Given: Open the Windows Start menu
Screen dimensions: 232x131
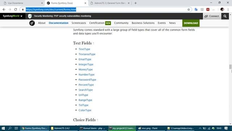Looking at the screenshot, I should [3, 128].
